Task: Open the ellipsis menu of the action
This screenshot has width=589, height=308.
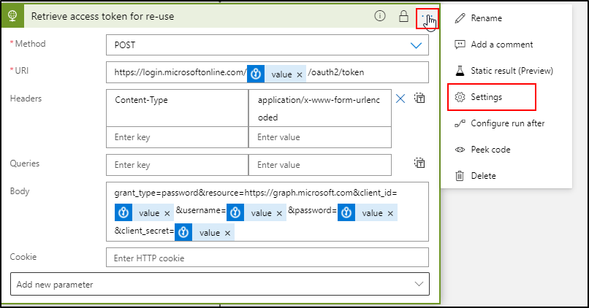Action: coord(427,18)
